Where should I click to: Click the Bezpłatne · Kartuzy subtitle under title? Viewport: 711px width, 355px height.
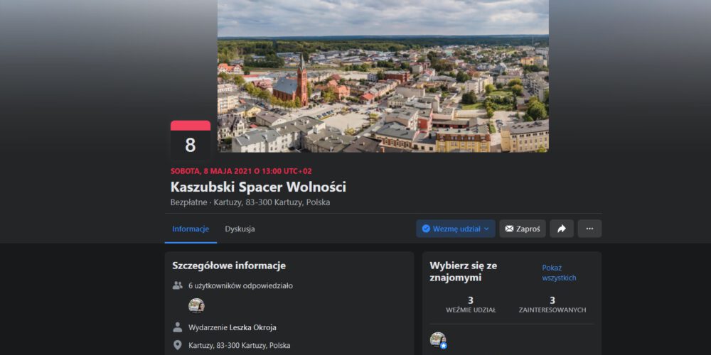[x=250, y=202]
